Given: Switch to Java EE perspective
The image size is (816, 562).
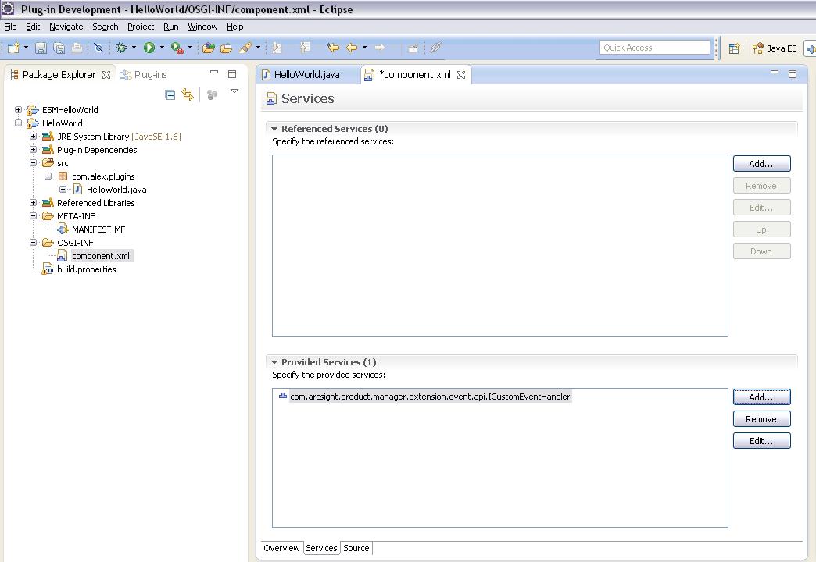Looking at the screenshot, I should [x=775, y=48].
